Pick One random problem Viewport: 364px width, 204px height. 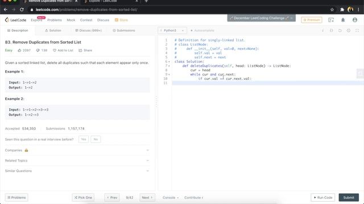click(83, 198)
